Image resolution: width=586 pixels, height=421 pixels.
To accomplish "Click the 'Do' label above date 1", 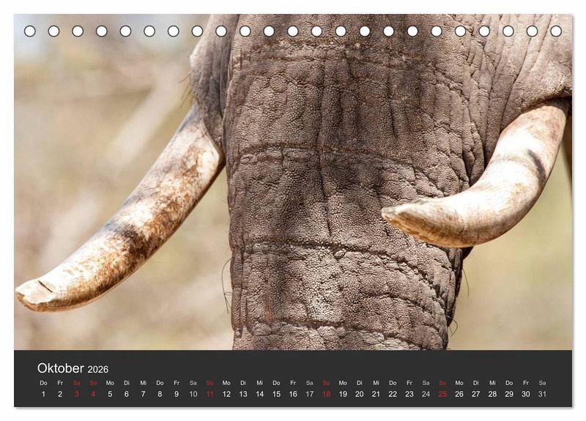I will (x=43, y=382).
